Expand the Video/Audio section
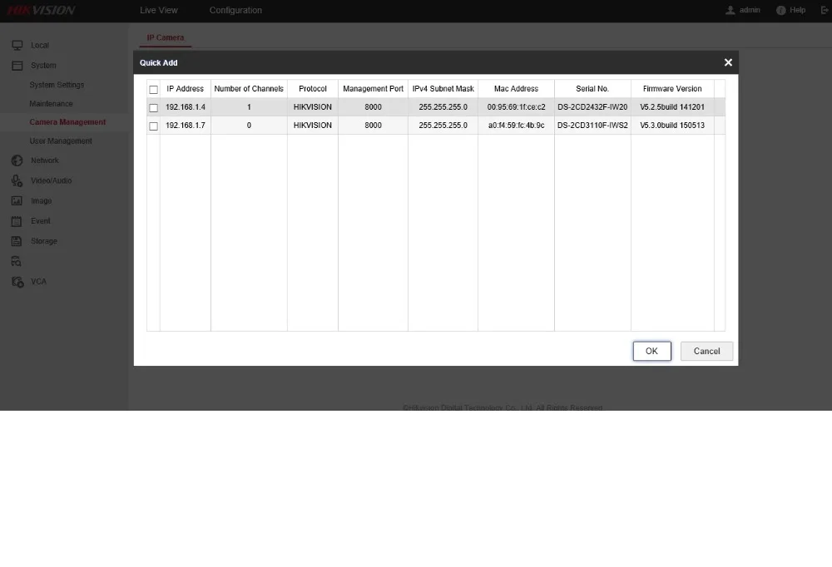832x567 pixels. pyautogui.click(x=51, y=181)
